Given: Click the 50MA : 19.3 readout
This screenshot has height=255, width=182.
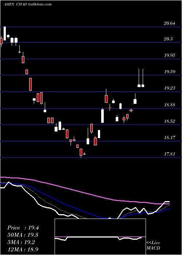Looking at the screenshot, I should (23, 235).
